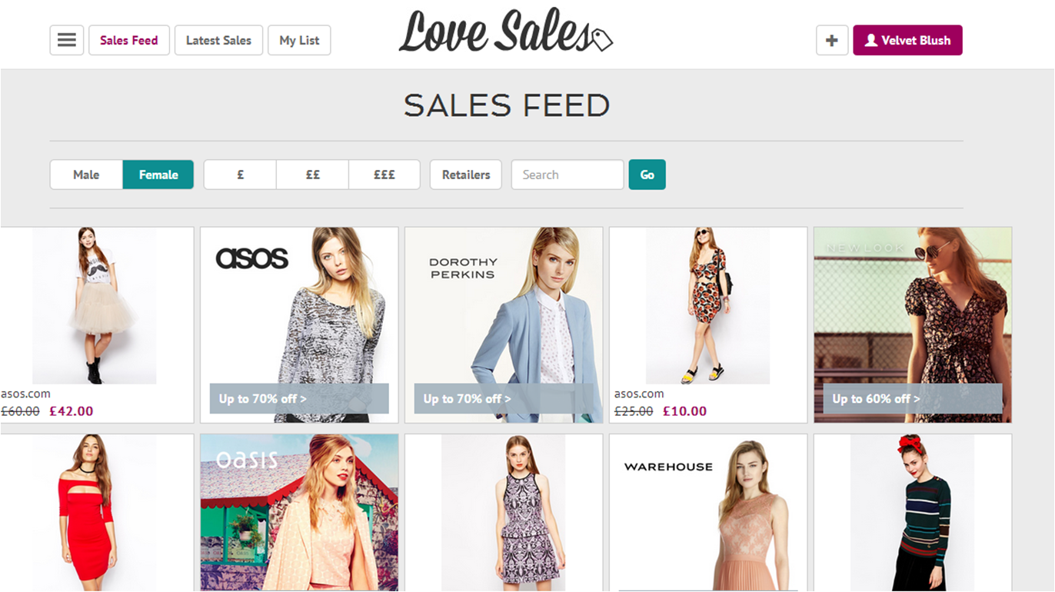Go to the My List tab
The image size is (1055, 592).
pyautogui.click(x=299, y=40)
